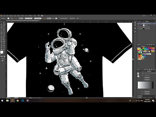Click the target circle of the bottom layer

pos(154,29)
